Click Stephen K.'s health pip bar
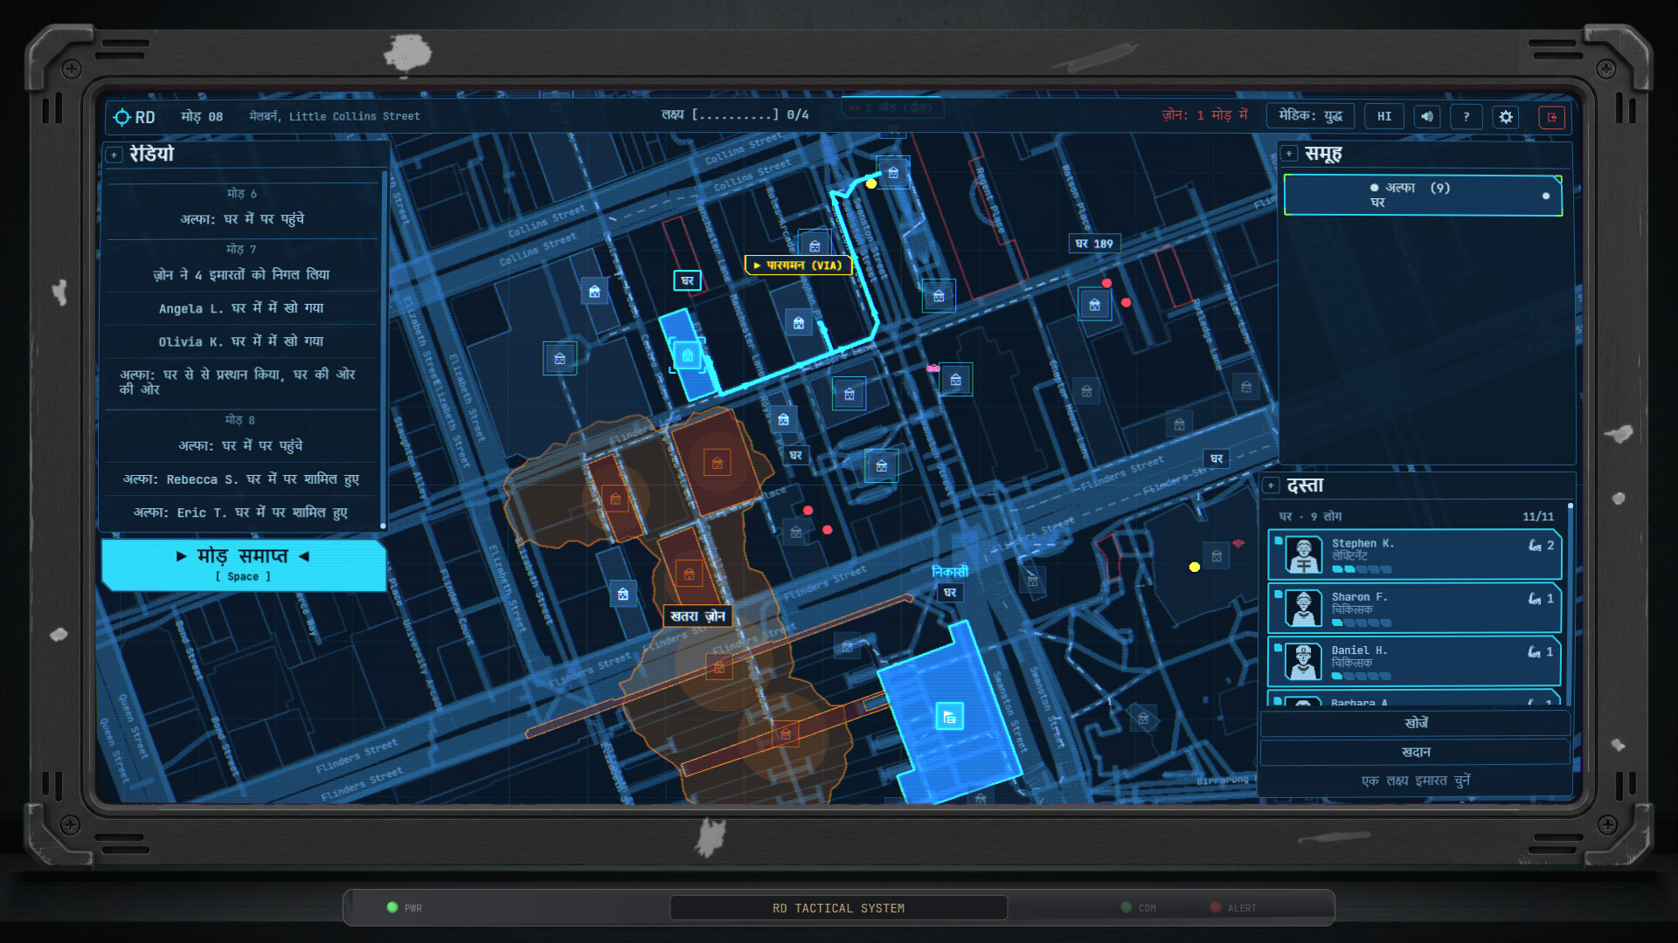The width and height of the screenshot is (1678, 943). click(1361, 569)
